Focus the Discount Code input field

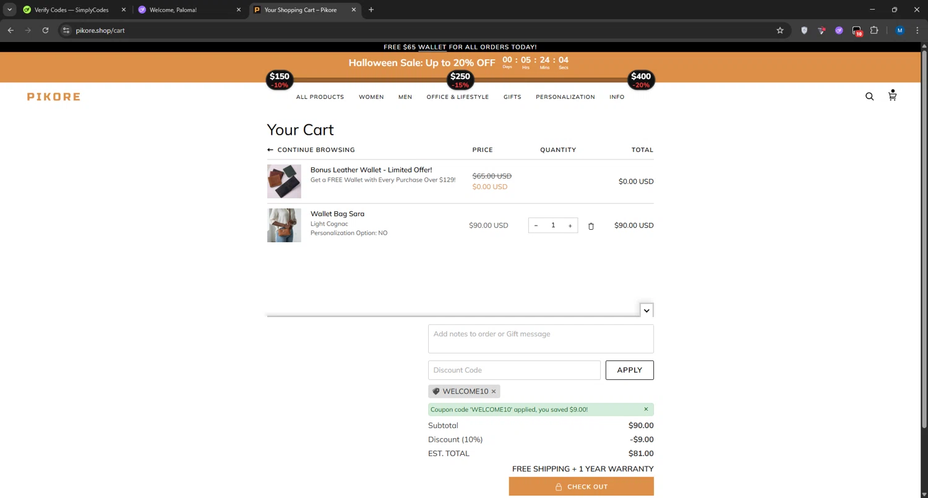coord(514,370)
